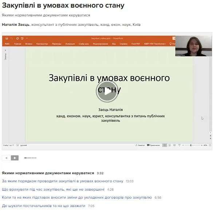Viewport: 213px width, 211px height.
Task: Open the quick access toolbar customize dropdown arrow
Action: [27, 39]
